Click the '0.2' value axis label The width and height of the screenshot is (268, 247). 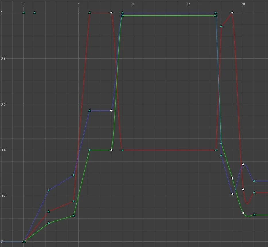pos(3,196)
